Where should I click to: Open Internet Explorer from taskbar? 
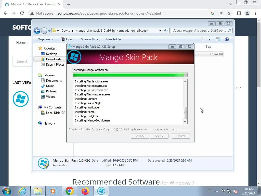[x=22, y=191]
